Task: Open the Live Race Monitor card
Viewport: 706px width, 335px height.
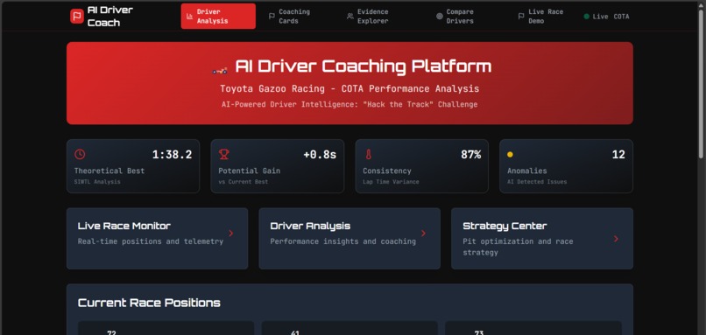Action: tap(157, 238)
